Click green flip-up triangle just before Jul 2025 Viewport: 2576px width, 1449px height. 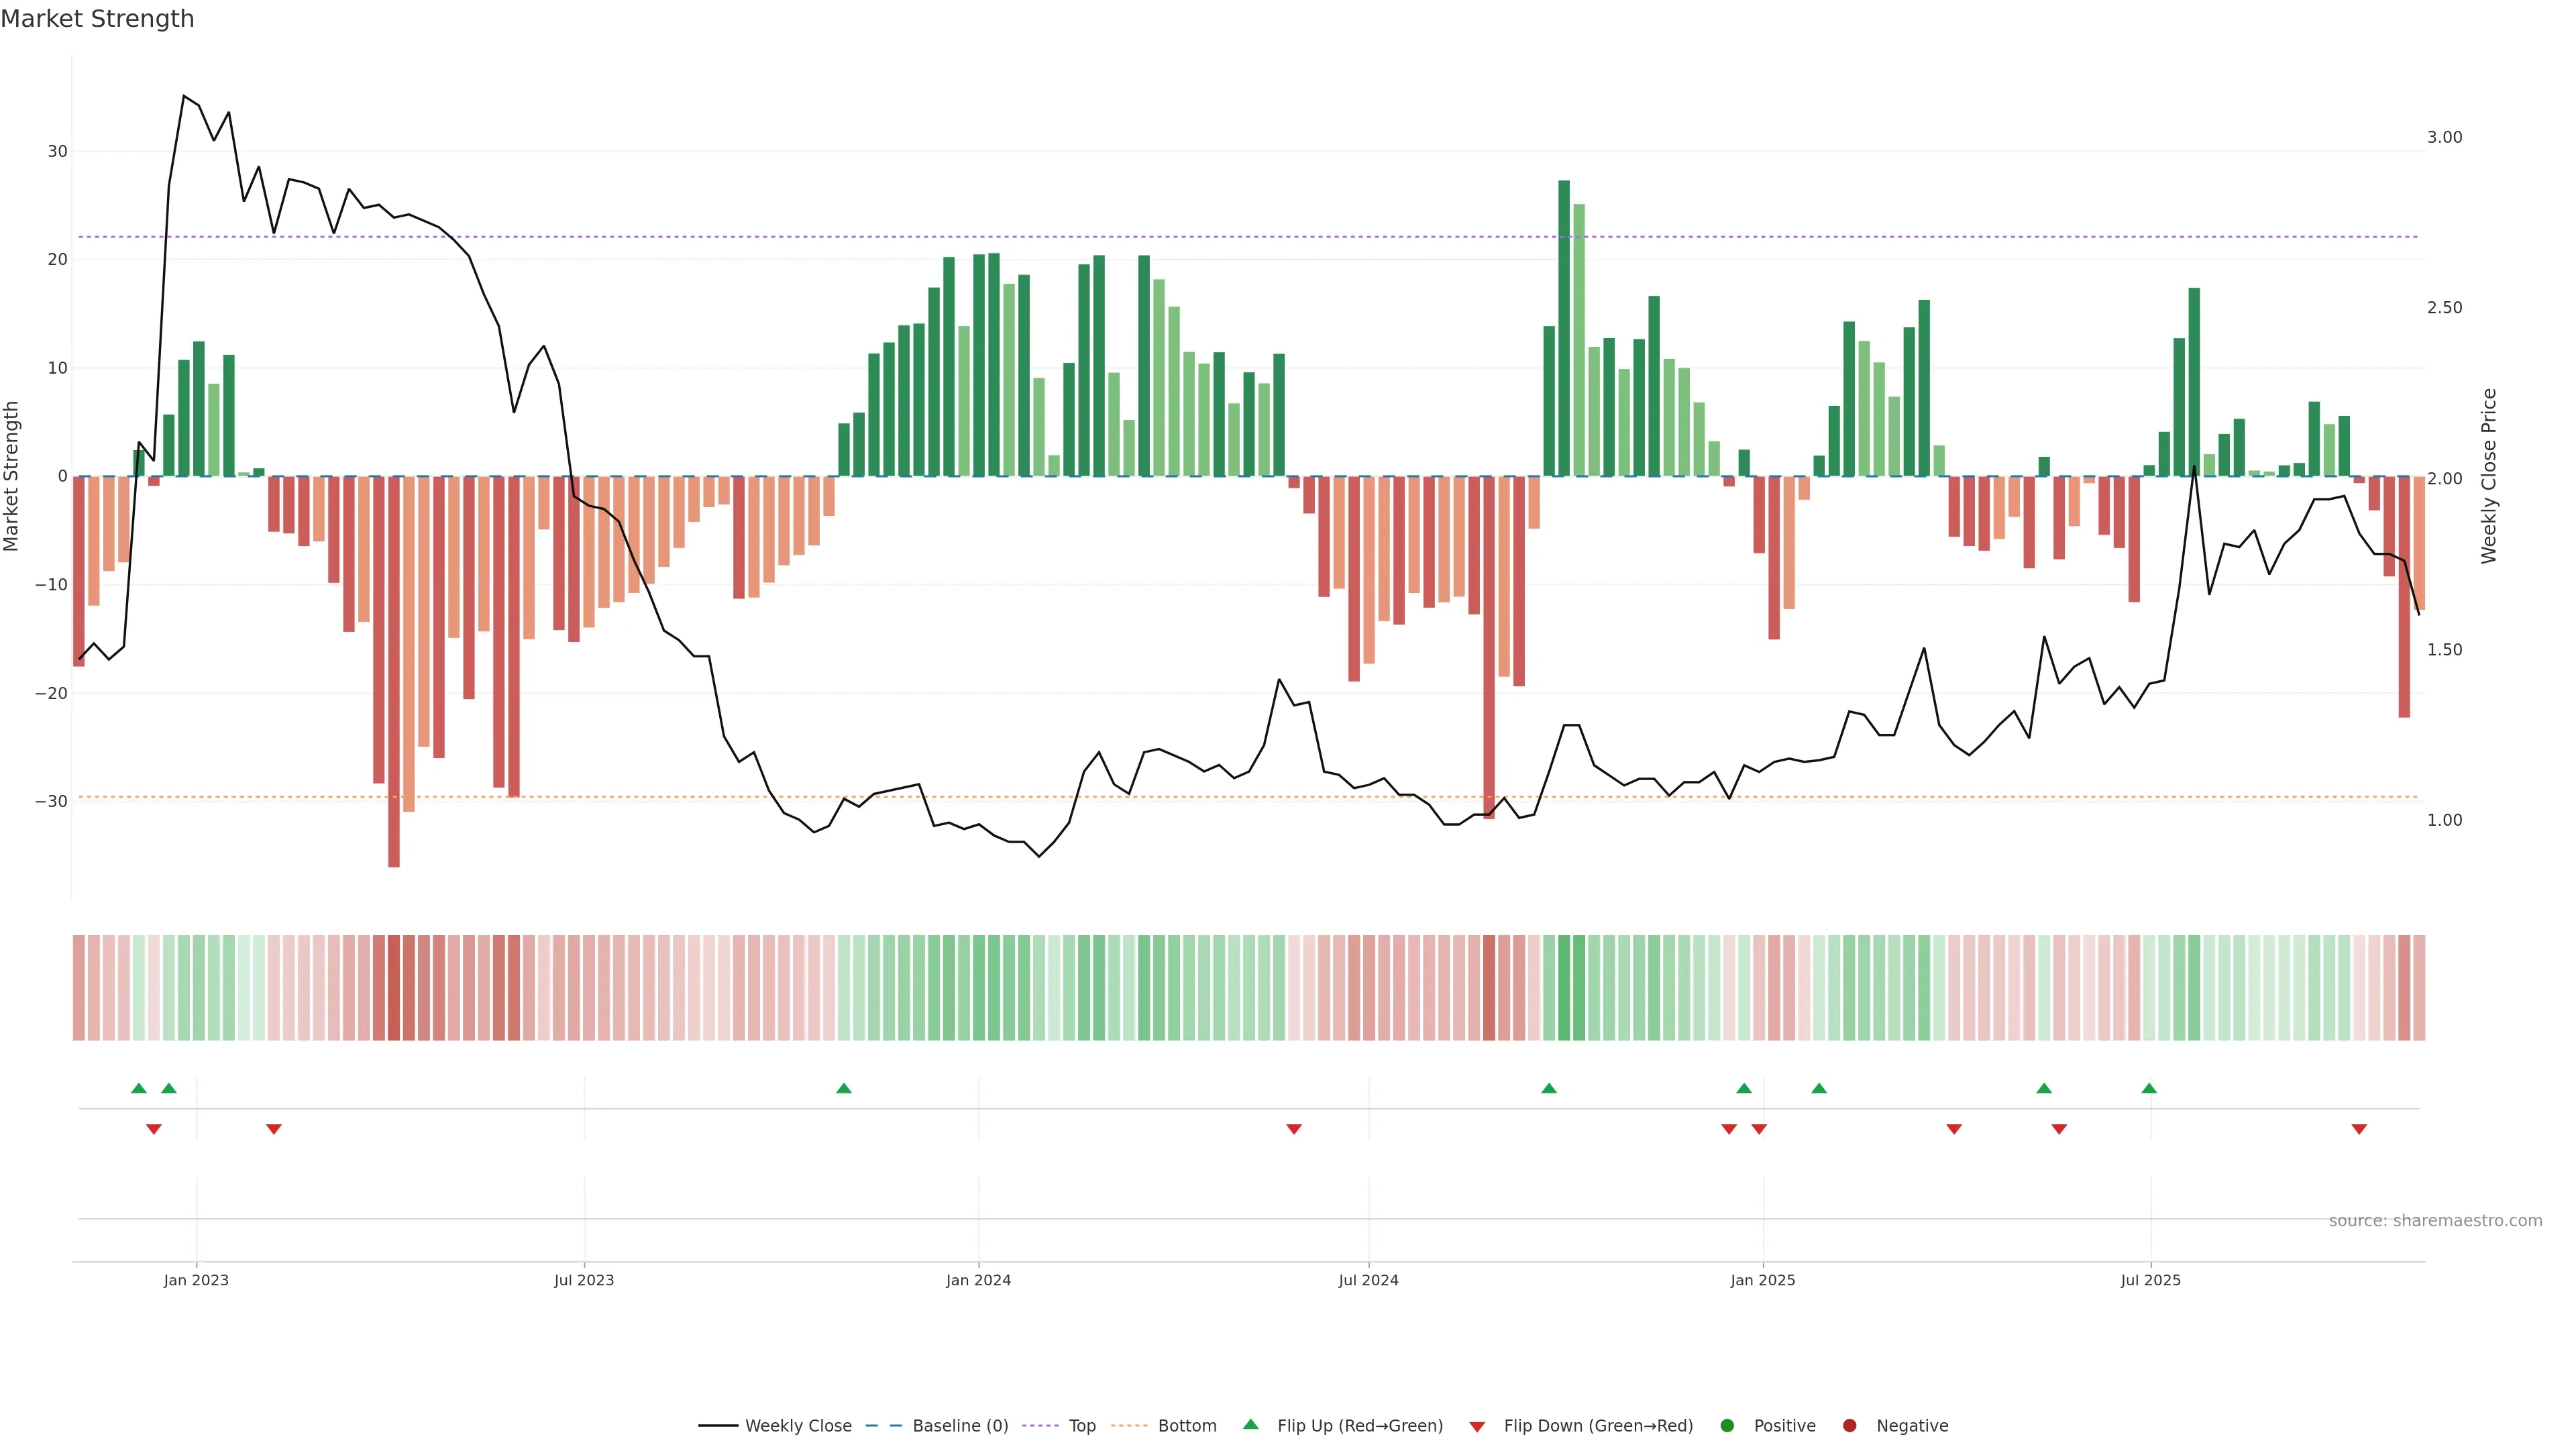pyautogui.click(x=2149, y=1088)
